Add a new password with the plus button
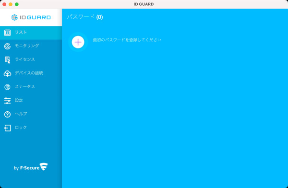 pos(78,42)
